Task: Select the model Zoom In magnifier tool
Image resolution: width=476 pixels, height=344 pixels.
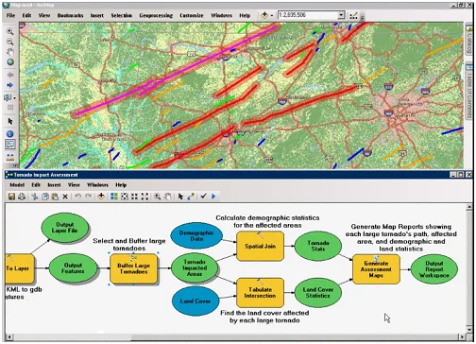Action: (157, 197)
